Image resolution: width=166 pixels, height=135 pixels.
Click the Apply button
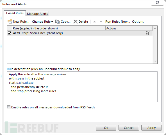[151, 128]
